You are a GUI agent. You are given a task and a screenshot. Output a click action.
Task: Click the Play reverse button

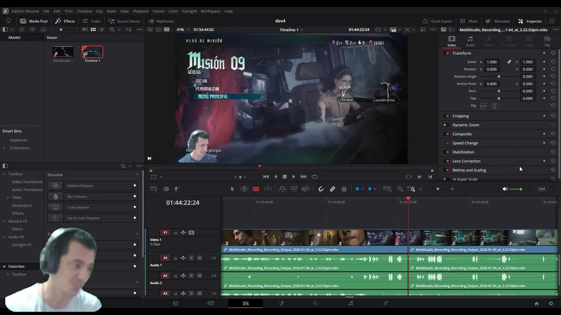(275, 177)
